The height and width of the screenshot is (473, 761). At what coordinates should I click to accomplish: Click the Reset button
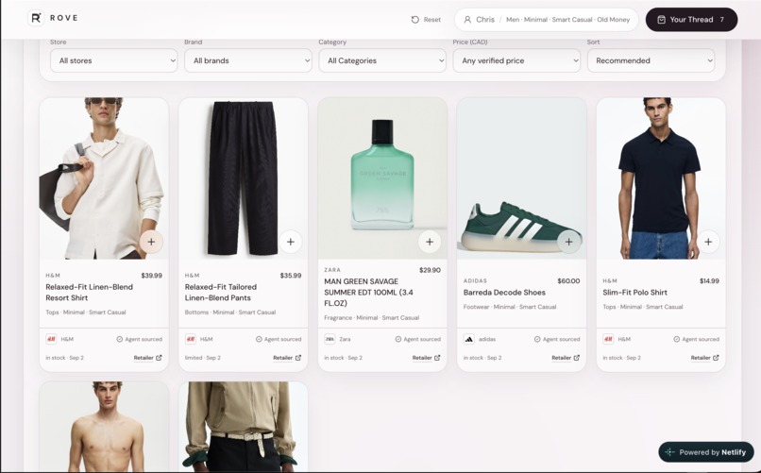pos(426,20)
